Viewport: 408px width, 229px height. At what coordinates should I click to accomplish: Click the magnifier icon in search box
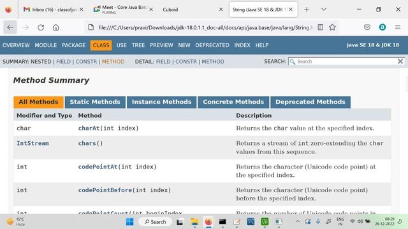click(293, 62)
